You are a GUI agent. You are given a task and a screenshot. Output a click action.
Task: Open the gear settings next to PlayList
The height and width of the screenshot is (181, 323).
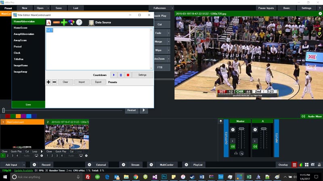coord(186,165)
